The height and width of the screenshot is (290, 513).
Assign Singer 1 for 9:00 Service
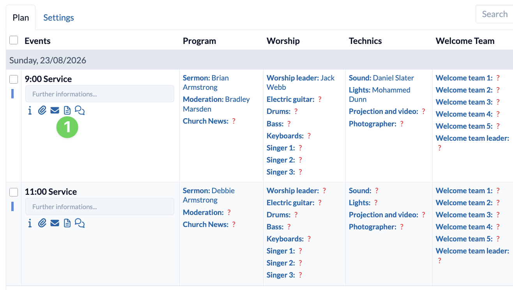point(285,148)
